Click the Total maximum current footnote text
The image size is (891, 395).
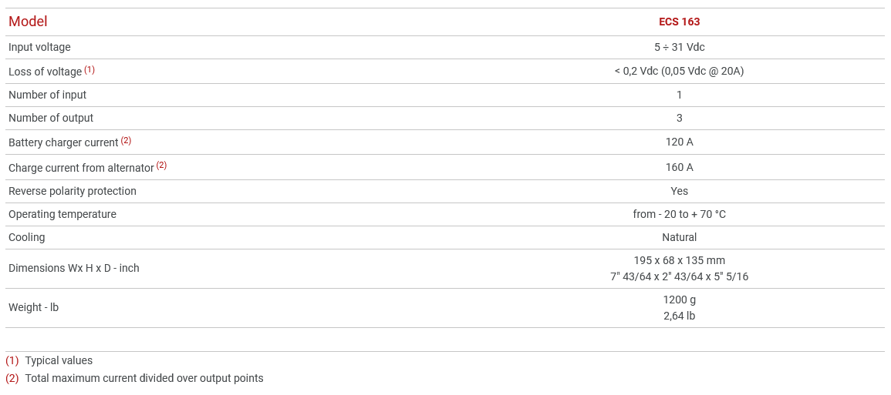pyautogui.click(x=144, y=378)
